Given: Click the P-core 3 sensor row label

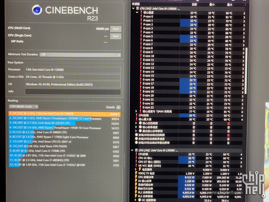Looking at the screenshot, I should (x=148, y=29).
